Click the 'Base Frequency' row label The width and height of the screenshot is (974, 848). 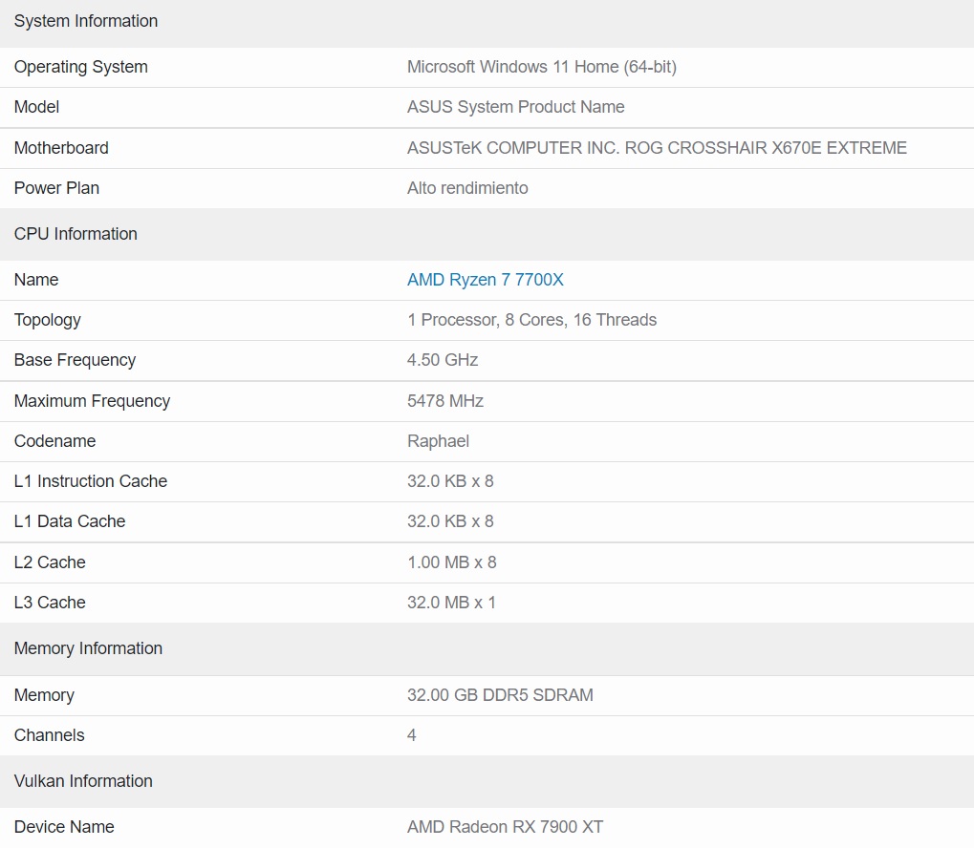click(x=75, y=360)
